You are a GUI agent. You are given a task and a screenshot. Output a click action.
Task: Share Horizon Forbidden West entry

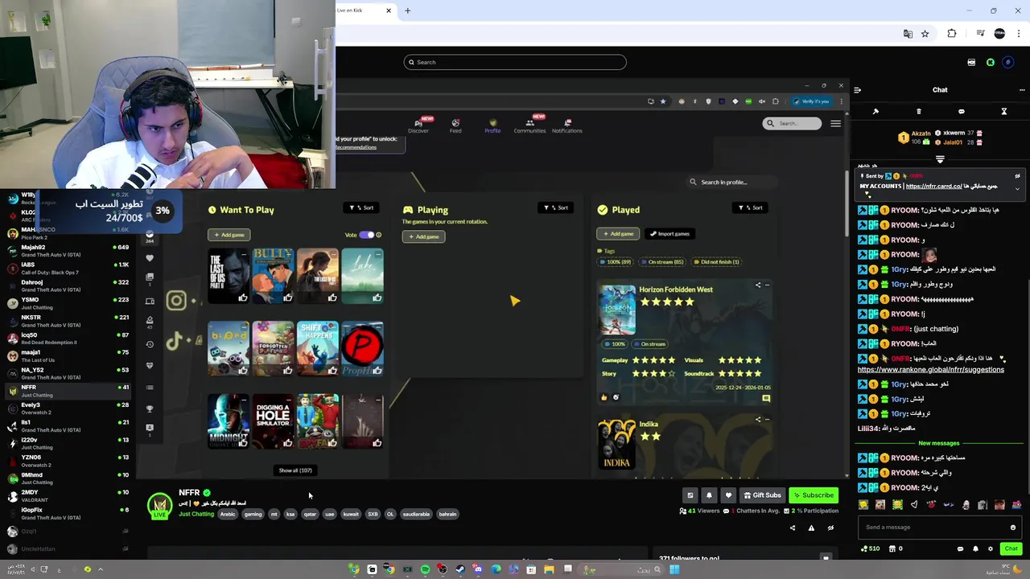click(757, 285)
